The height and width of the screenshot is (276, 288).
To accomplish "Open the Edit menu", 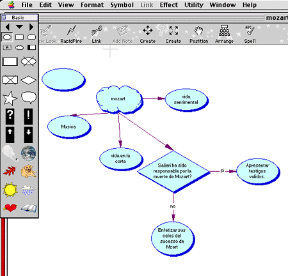I will coord(45,4).
